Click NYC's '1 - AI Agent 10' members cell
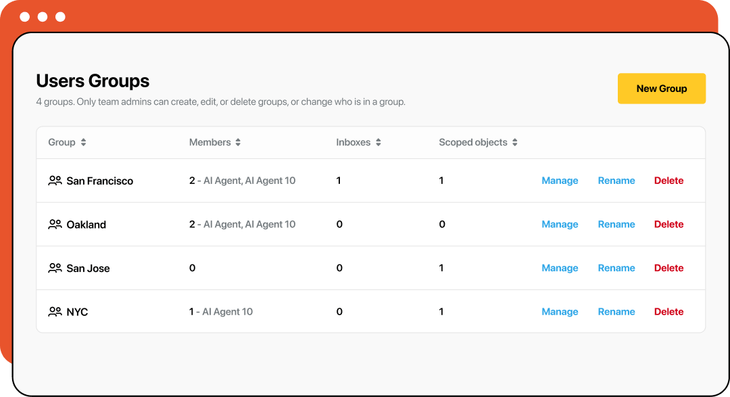Viewport: 730px width, 397px height. (220, 312)
